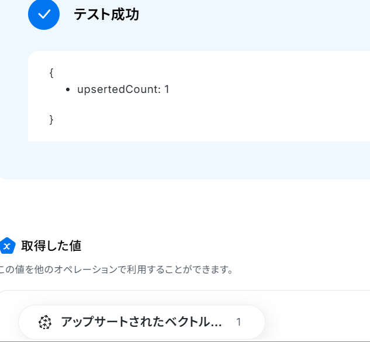
Task: Click the white checkmark inside the blue circle
Action: click(x=44, y=15)
